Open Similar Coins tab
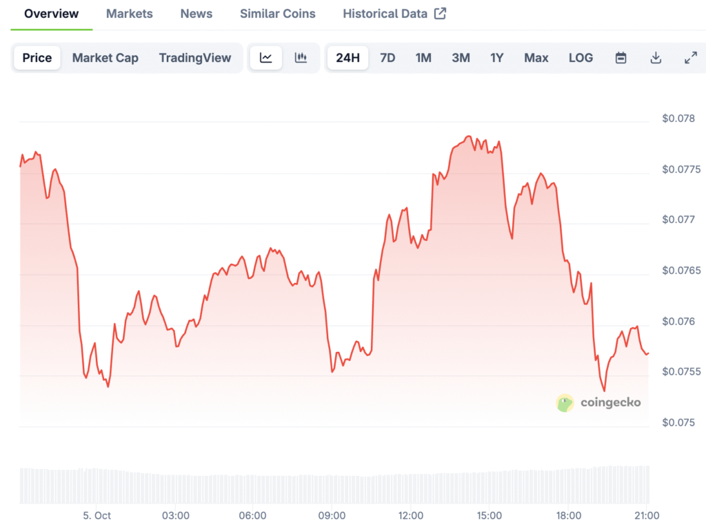Viewport: 706px width, 531px height. tap(277, 14)
